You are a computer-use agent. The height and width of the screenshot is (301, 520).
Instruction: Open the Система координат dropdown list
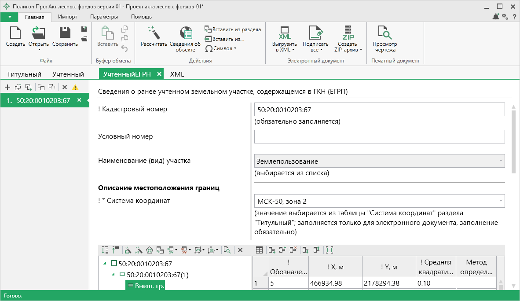point(501,201)
